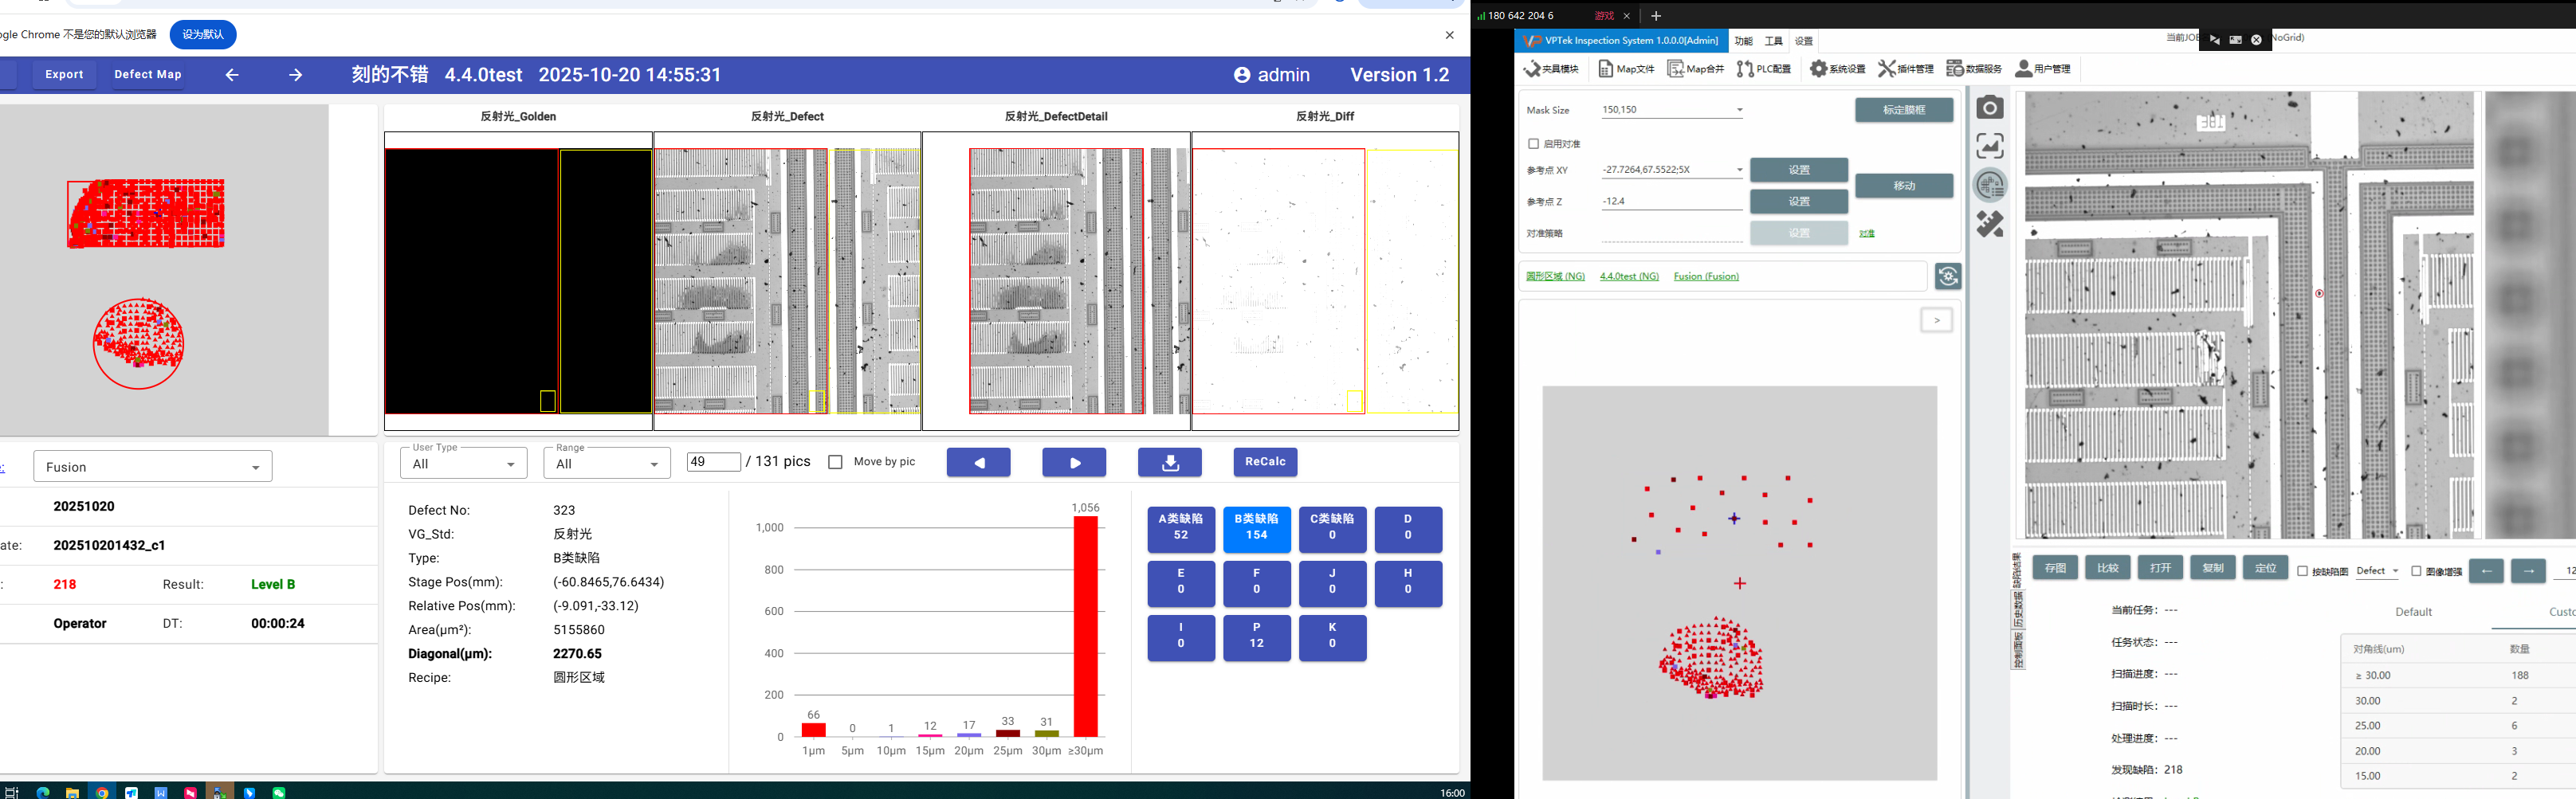This screenshot has height=799, width=2576.
Task: Click the 数据服务 database icon
Action: (x=1973, y=69)
